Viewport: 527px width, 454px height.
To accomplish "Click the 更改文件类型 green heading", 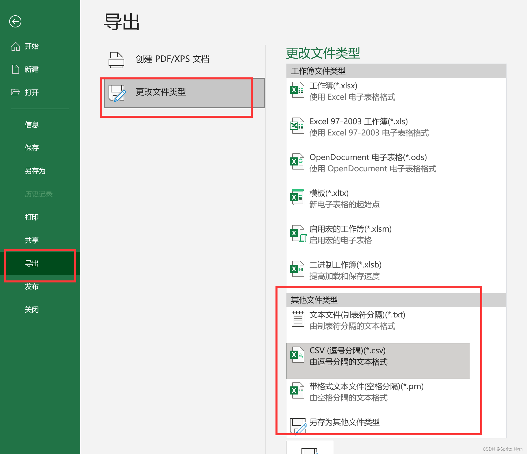I will click(323, 53).
